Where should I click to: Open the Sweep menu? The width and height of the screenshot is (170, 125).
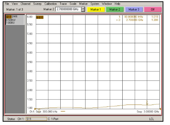click(x=37, y=4)
